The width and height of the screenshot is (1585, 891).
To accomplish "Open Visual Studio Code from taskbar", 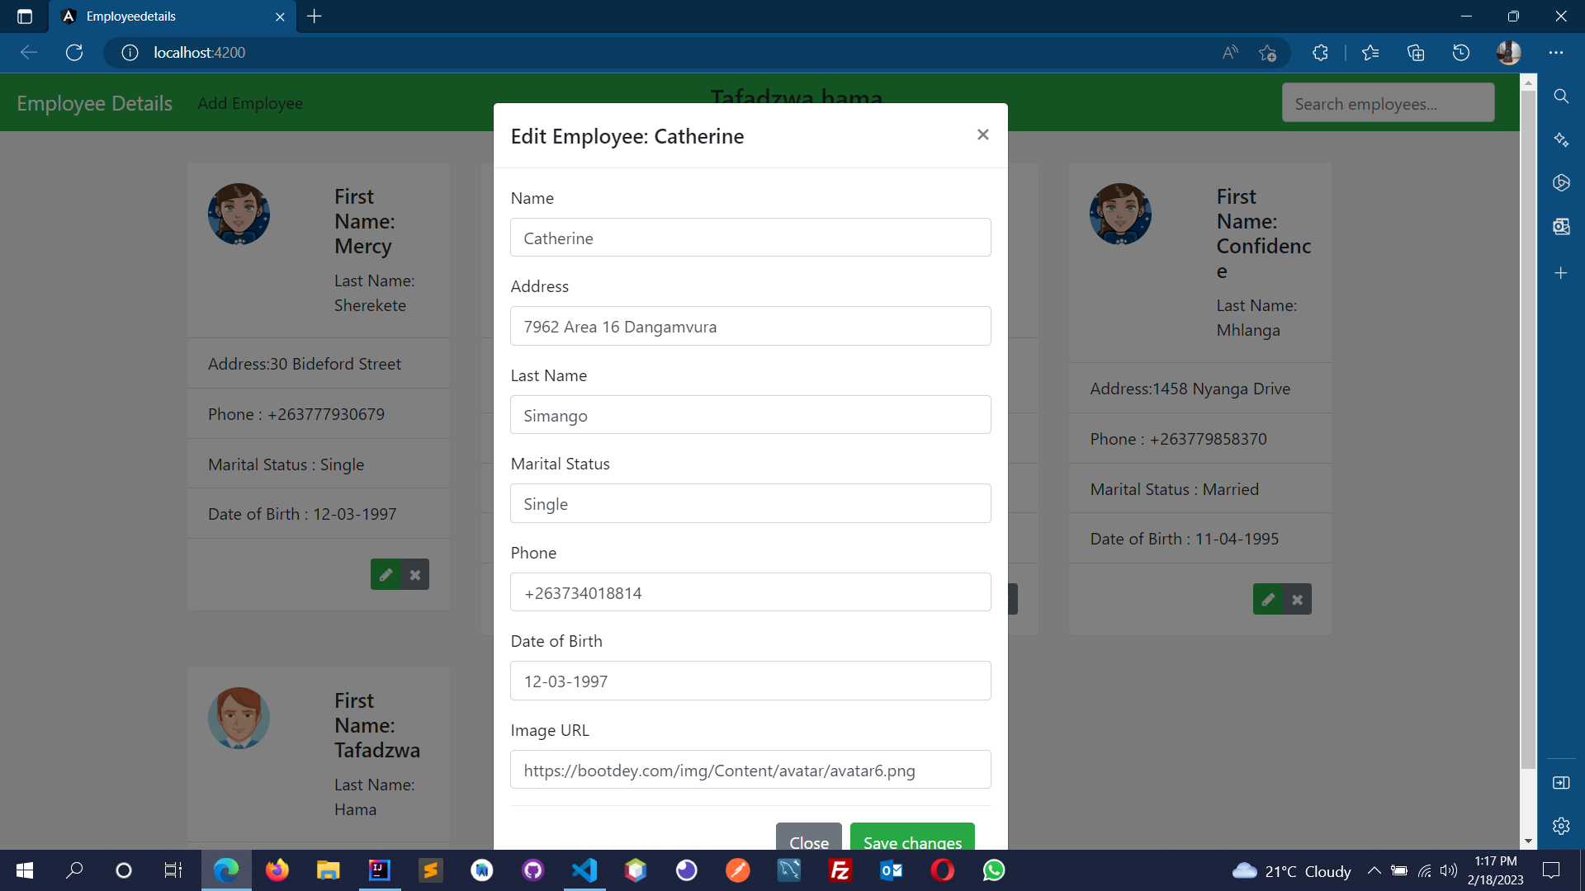I will 584,870.
